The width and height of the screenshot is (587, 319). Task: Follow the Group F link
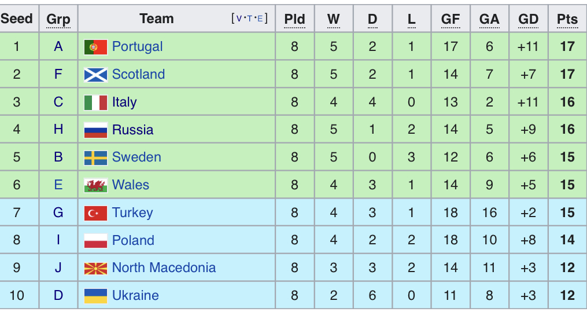[58, 74]
